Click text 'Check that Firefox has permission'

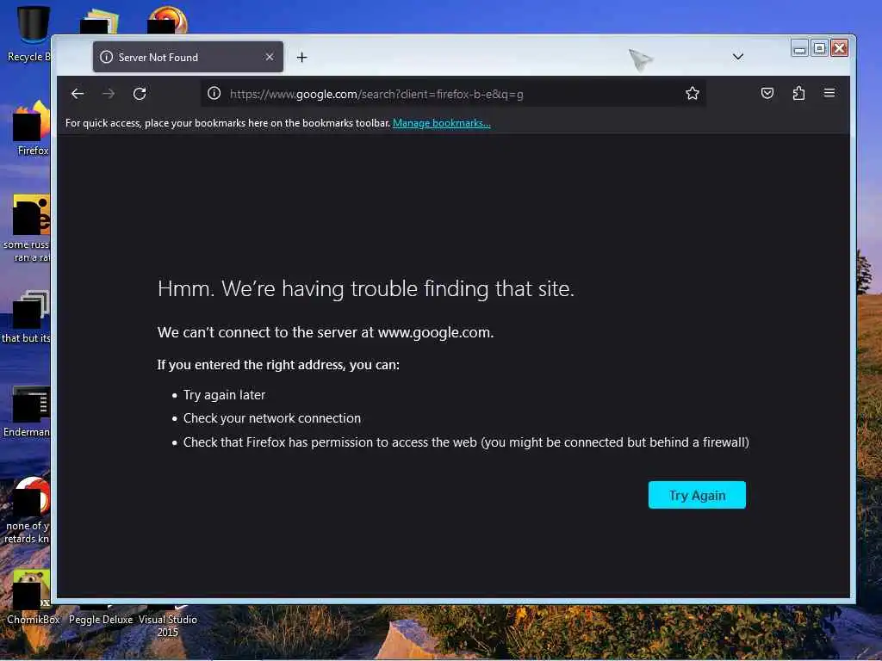pyautogui.click(x=466, y=442)
